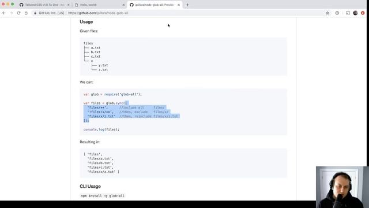This screenshot has width=369, height=208.
Task: Select the CLI Usage heading
Action: [x=90, y=186]
